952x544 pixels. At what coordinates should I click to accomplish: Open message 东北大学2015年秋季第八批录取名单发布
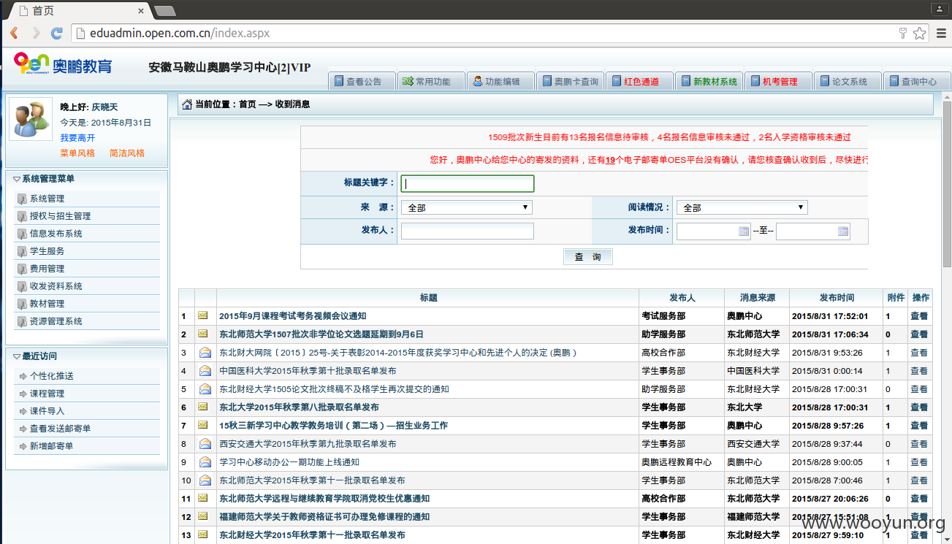(x=299, y=407)
